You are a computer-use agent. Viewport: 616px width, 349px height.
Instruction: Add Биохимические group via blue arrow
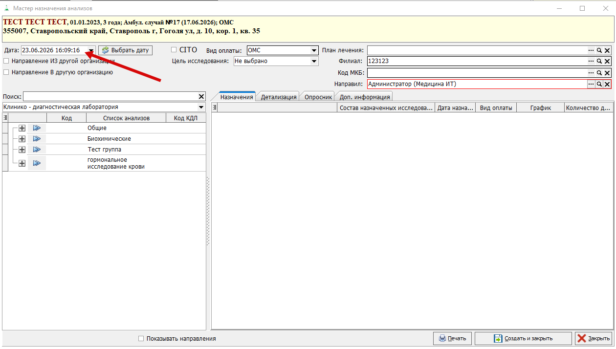[37, 139]
